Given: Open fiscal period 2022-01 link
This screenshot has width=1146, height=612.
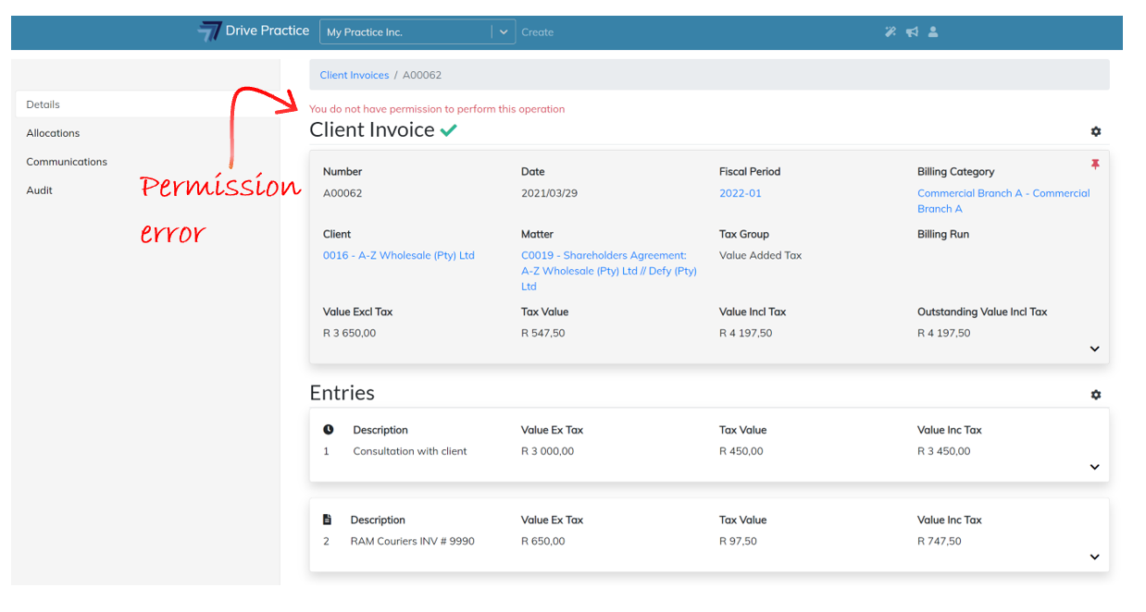Looking at the screenshot, I should pos(740,193).
